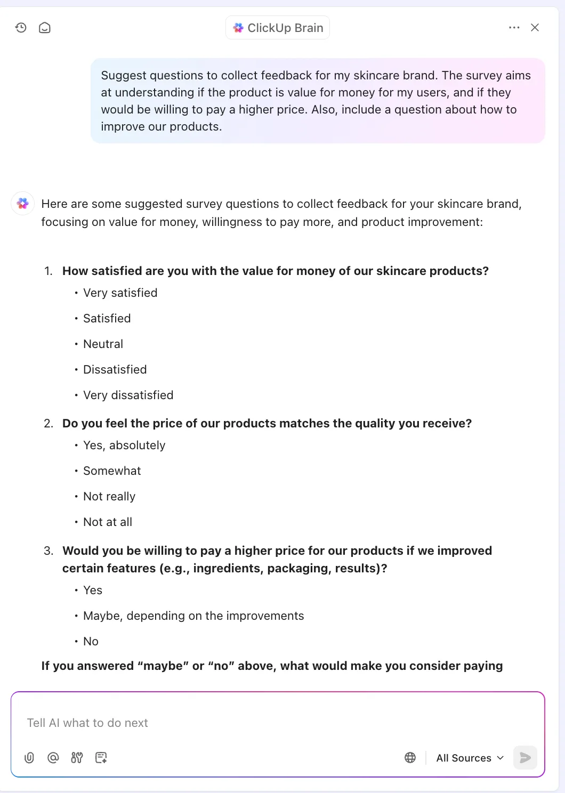Click the ClickUp Brain avatar beside the response

[x=23, y=204]
